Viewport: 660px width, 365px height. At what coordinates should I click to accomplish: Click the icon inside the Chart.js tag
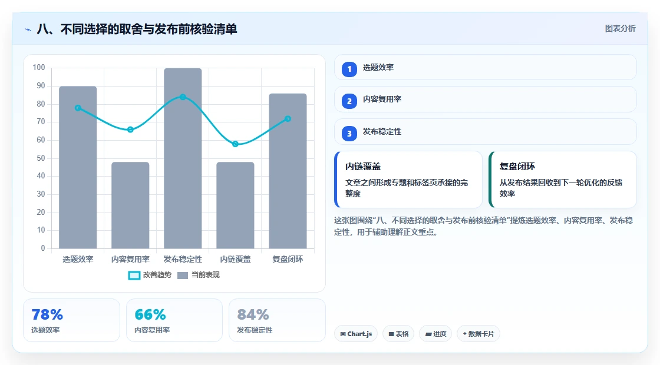point(343,334)
